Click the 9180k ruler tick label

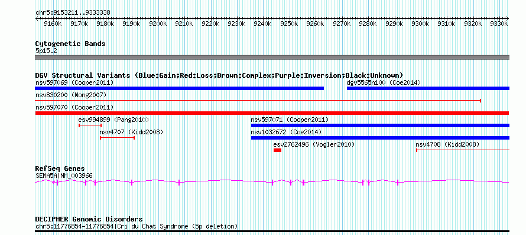click(x=105, y=24)
